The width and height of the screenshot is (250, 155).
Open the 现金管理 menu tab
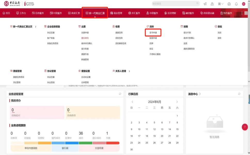(116, 13)
